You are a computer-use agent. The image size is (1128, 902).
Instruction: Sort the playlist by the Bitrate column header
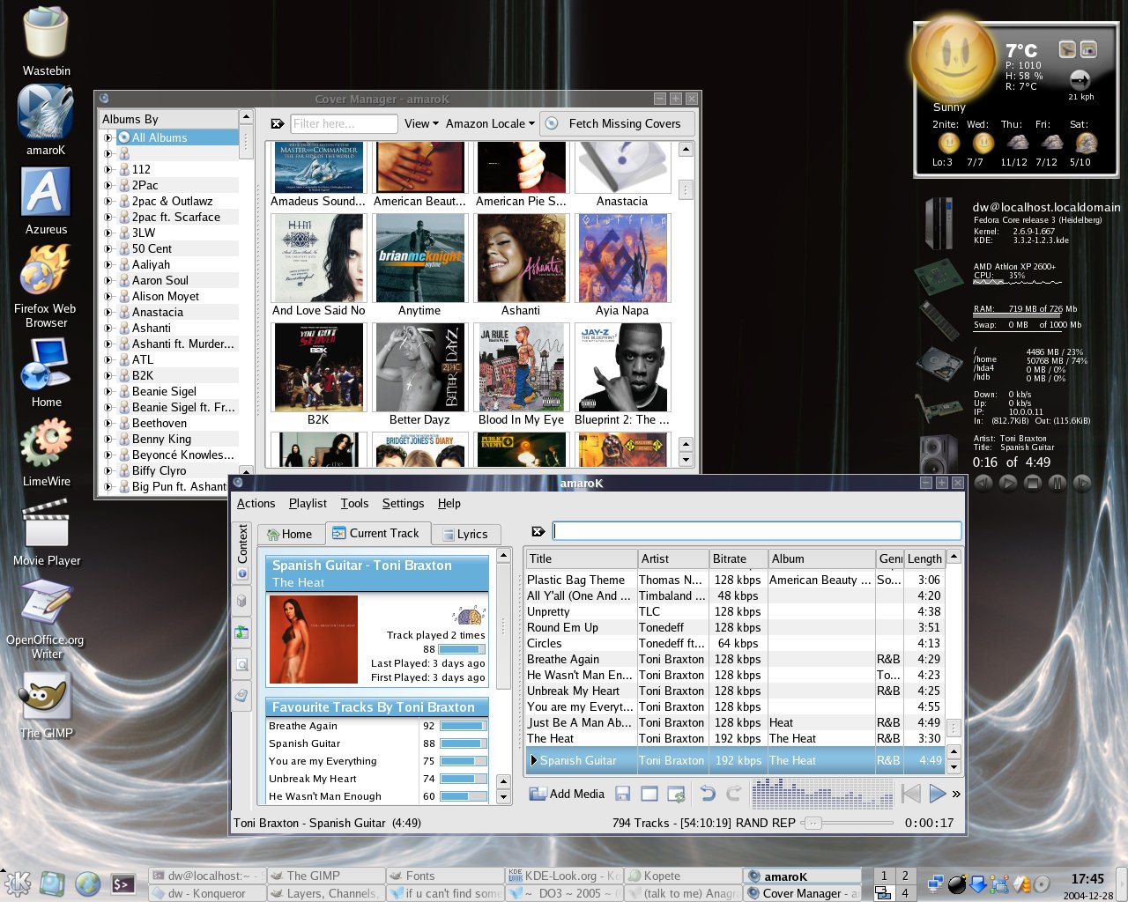click(738, 558)
